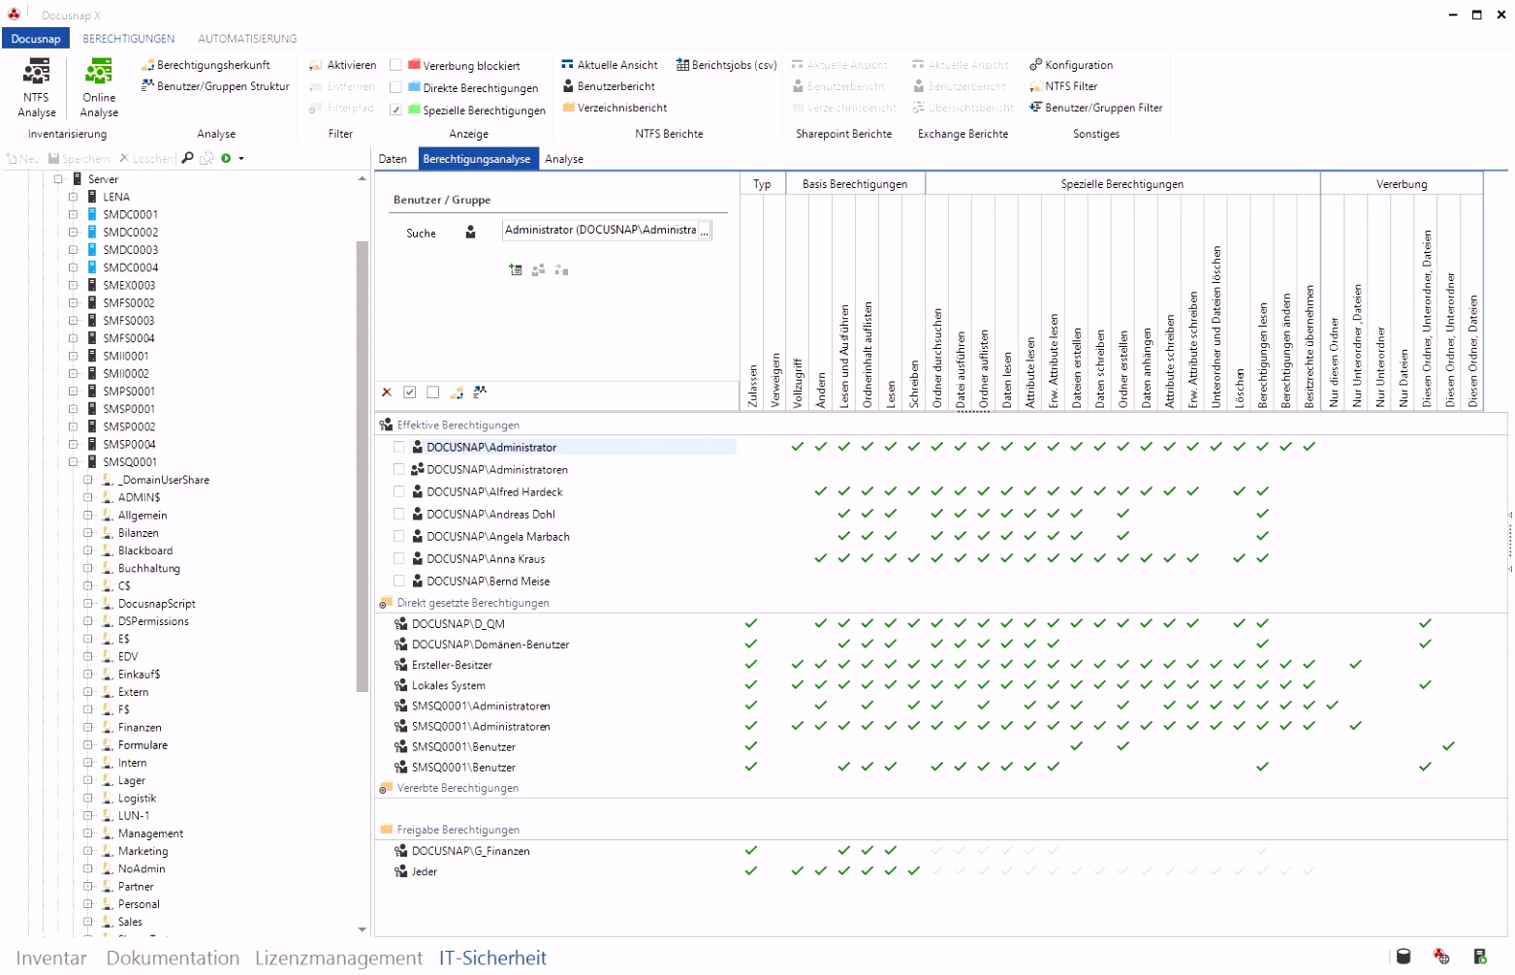Open the Konfiguration settings

[1071, 65]
